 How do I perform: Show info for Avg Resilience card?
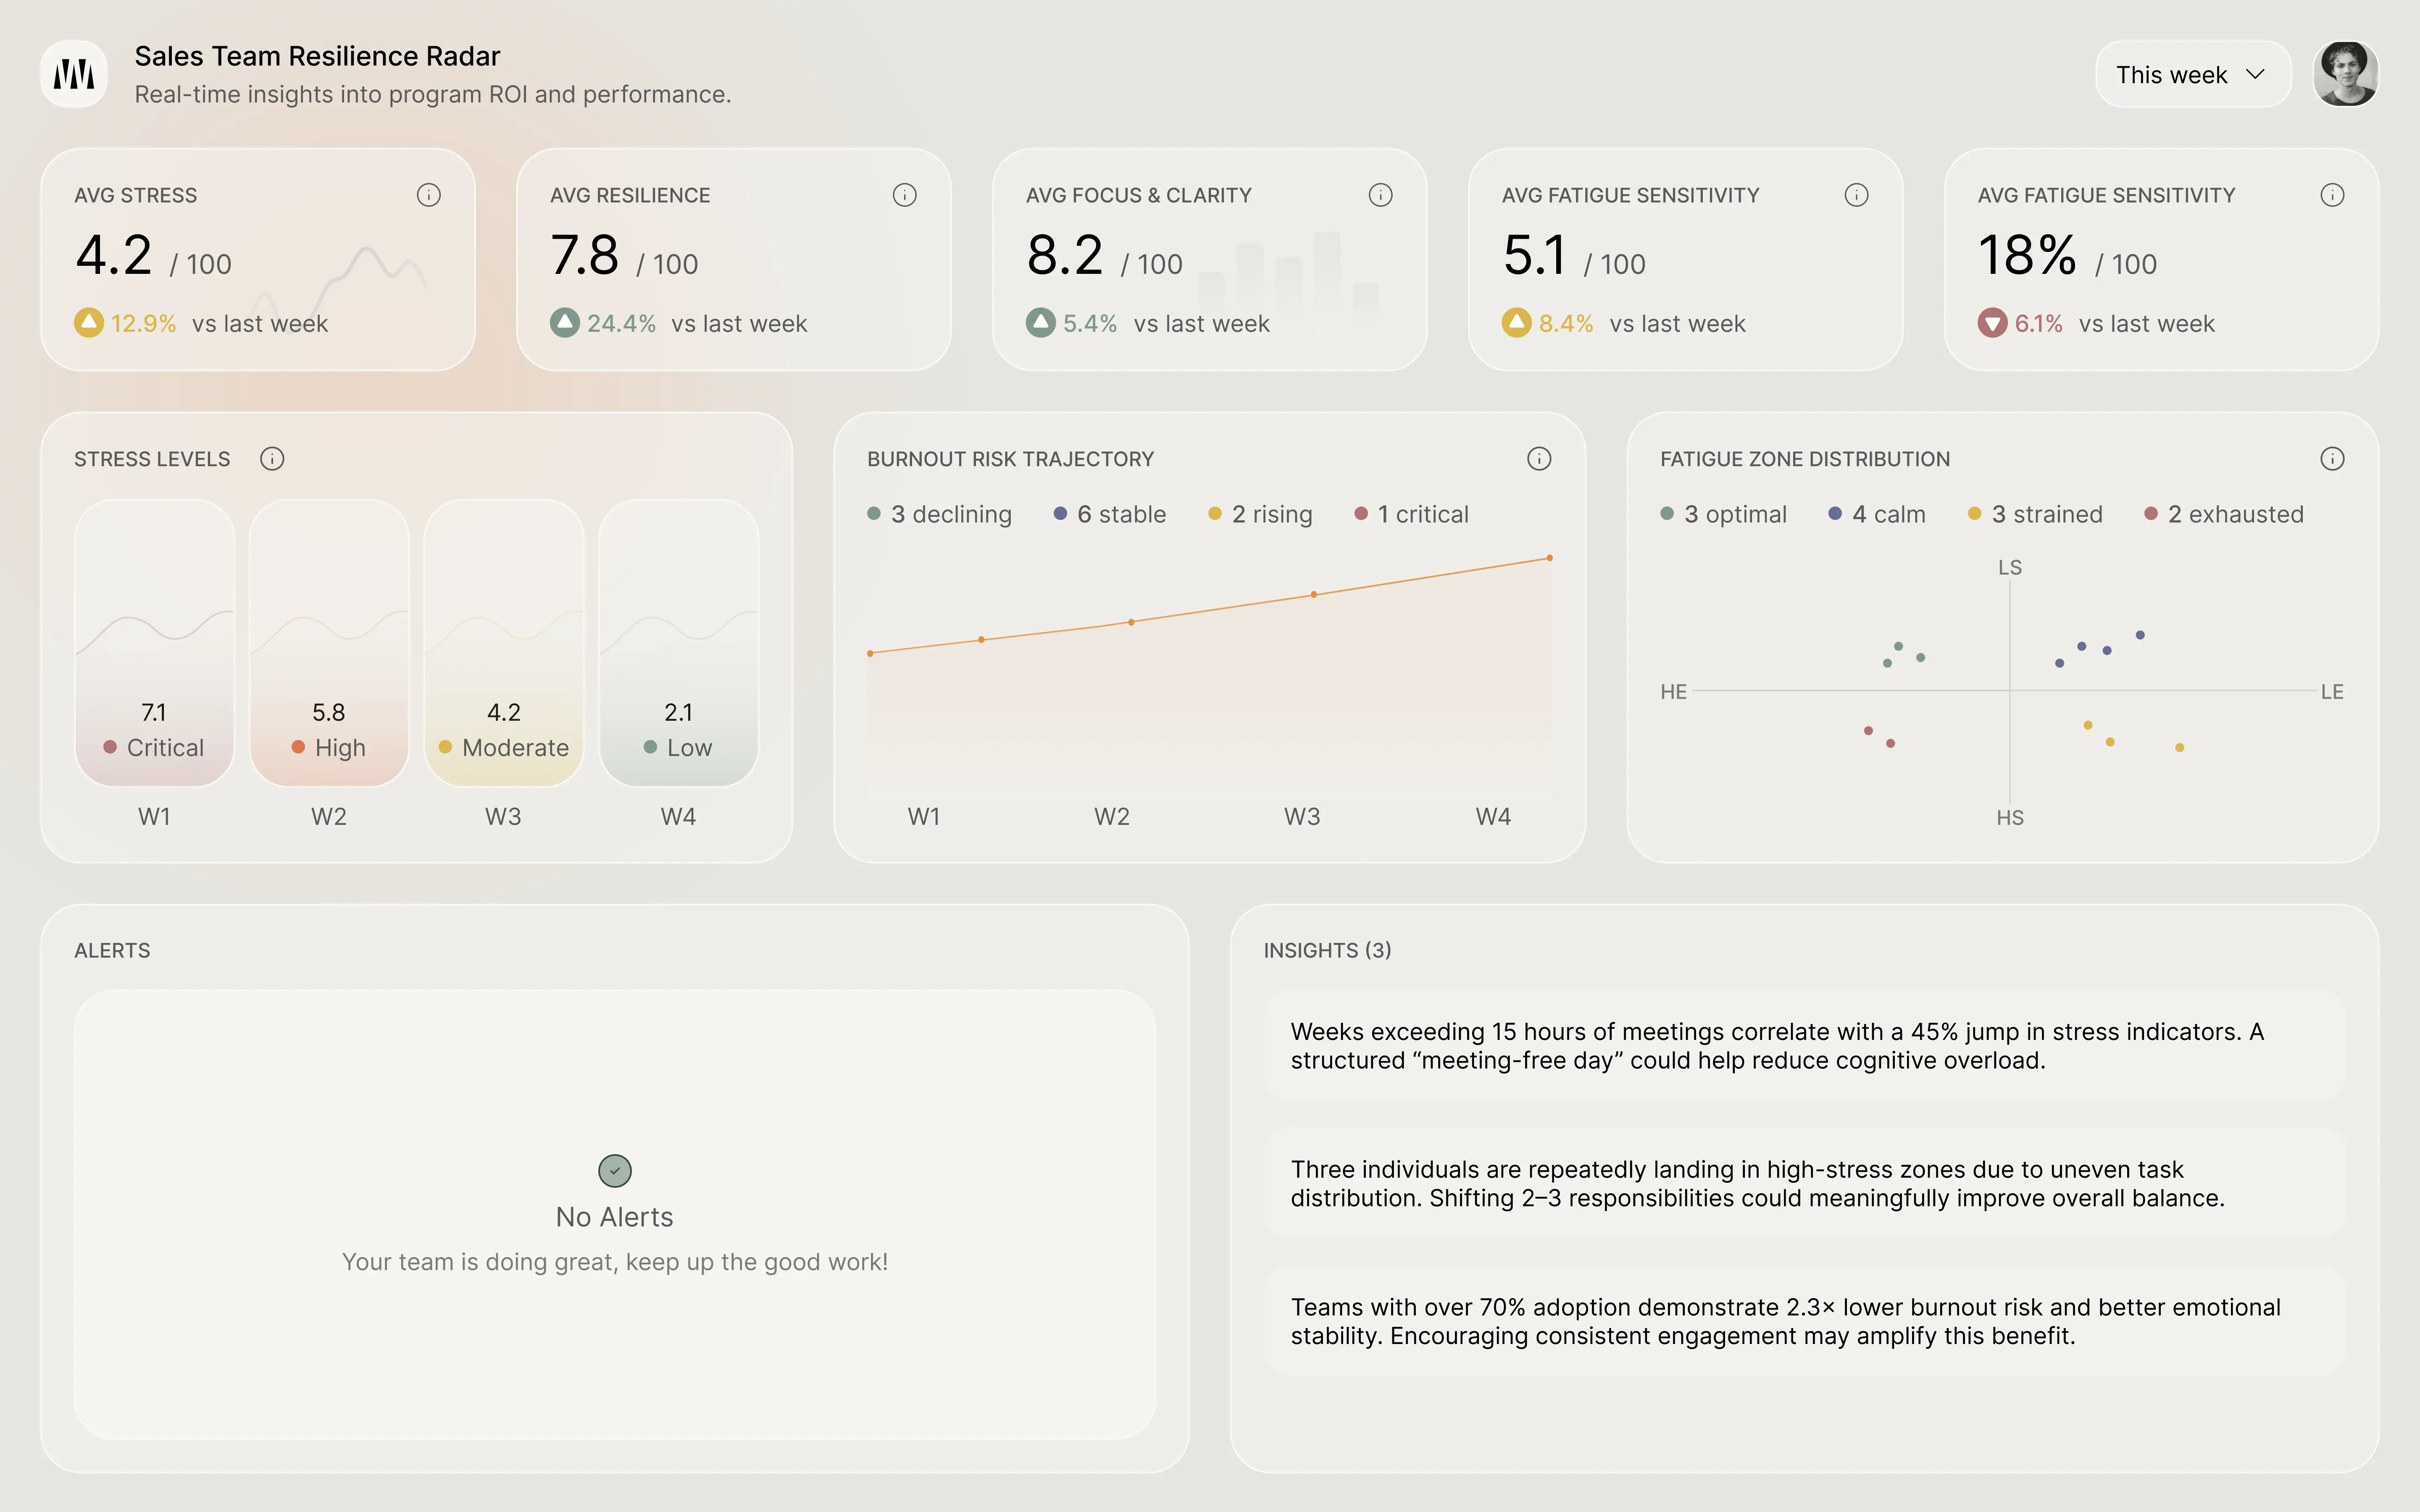pyautogui.click(x=904, y=195)
